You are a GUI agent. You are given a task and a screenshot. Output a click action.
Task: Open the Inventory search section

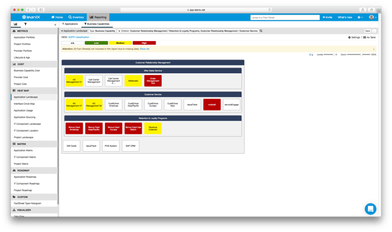point(76,17)
